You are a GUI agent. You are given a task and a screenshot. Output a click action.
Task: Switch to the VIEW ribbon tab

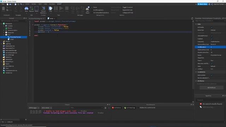tap(46, 4)
